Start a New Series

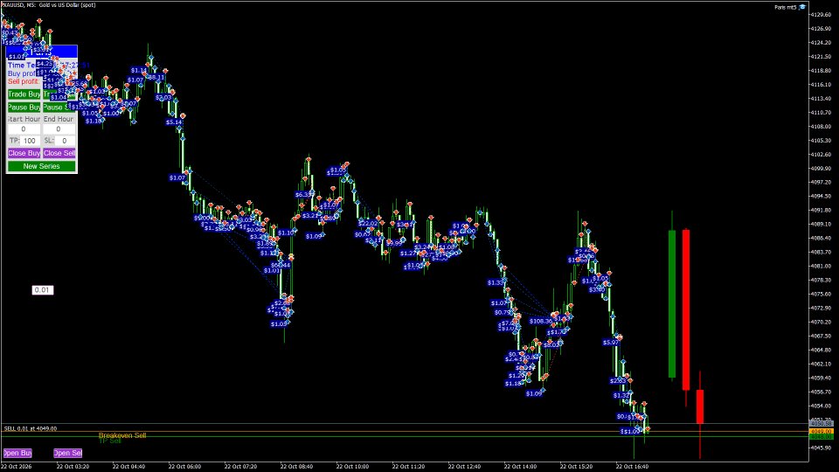(41, 166)
